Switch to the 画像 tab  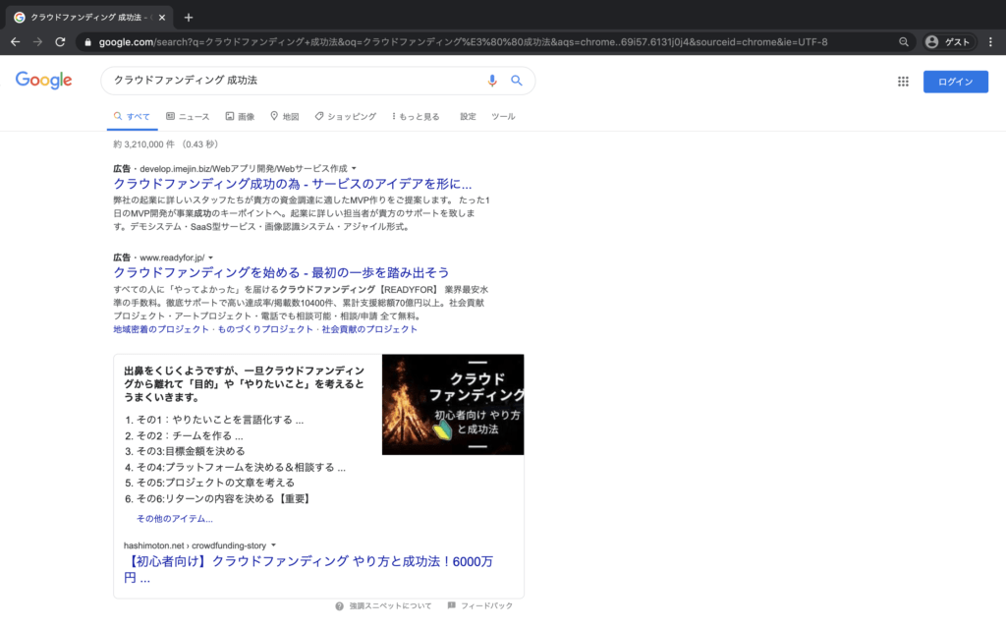point(240,117)
